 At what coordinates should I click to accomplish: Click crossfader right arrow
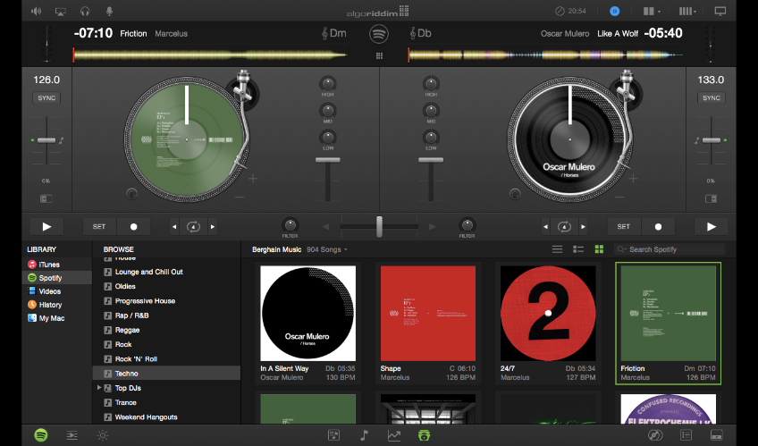[432, 227]
